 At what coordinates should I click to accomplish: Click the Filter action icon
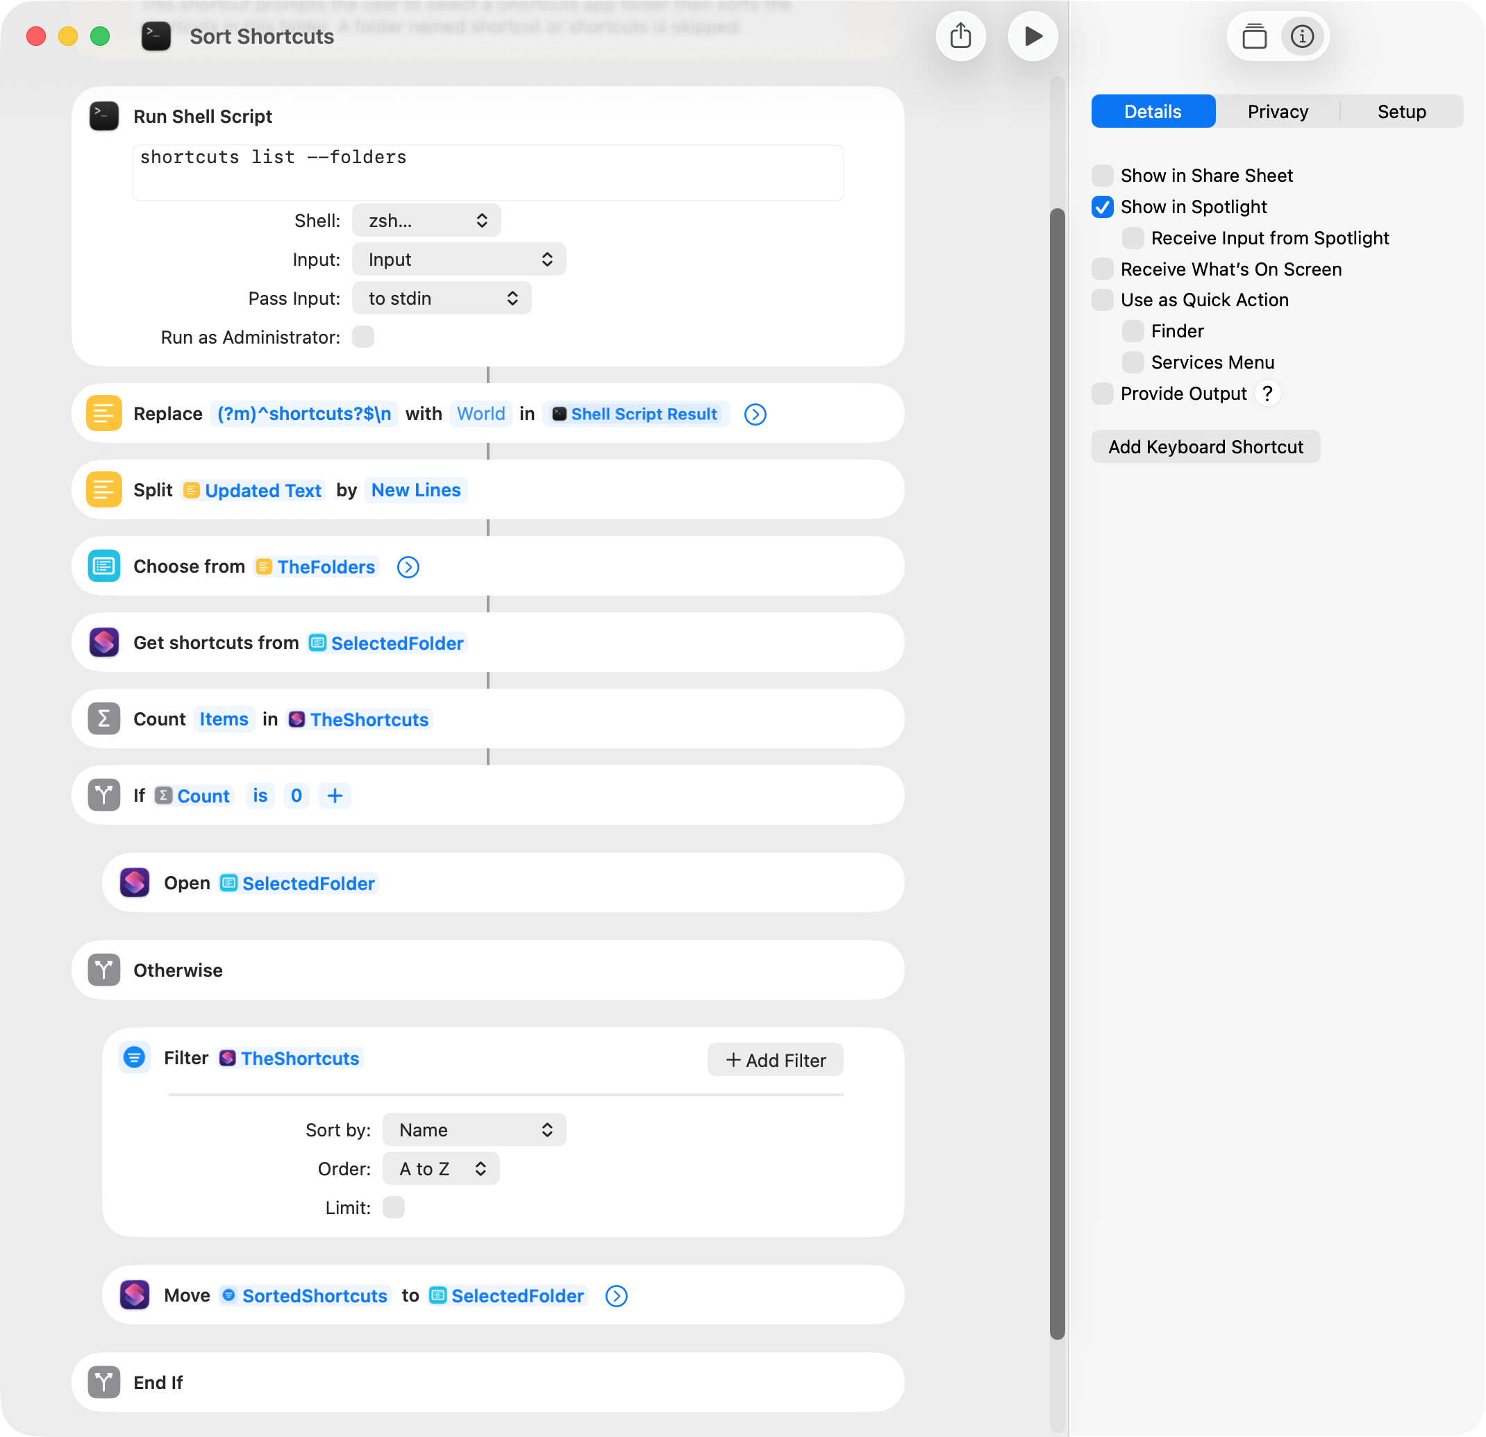134,1057
